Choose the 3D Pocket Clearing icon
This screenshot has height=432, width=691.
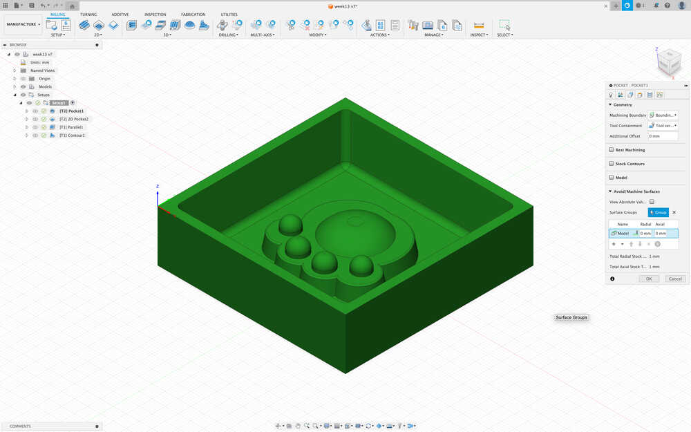146,25
